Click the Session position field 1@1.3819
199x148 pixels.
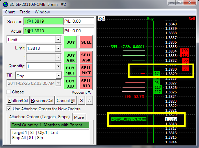(43, 21)
